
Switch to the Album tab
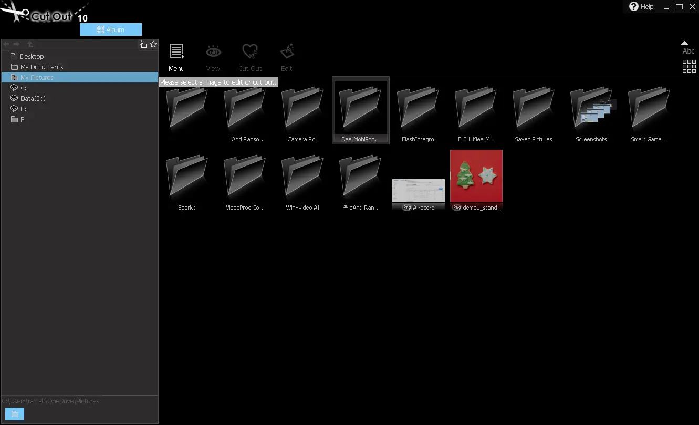click(x=111, y=30)
